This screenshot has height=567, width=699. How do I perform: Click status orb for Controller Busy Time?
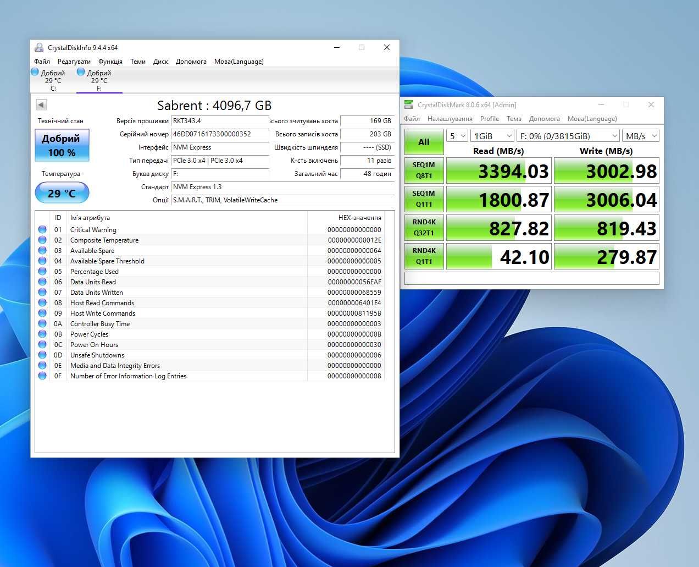[x=42, y=323]
